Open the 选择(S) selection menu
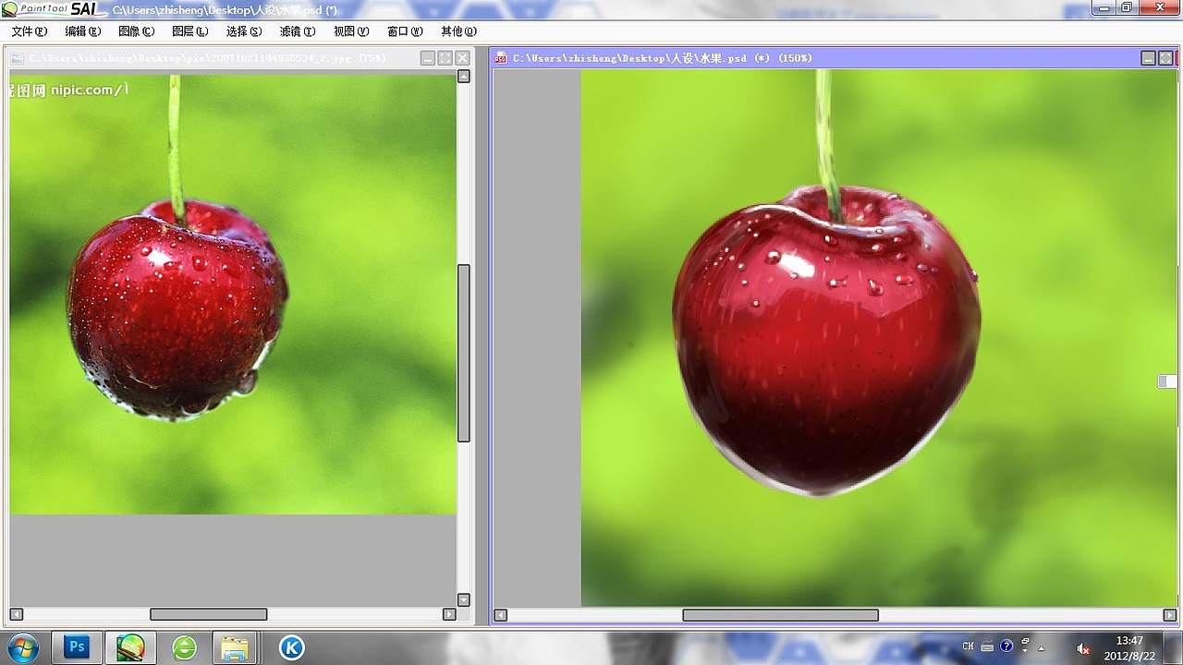Image resolution: width=1183 pixels, height=665 pixels. pos(244,31)
